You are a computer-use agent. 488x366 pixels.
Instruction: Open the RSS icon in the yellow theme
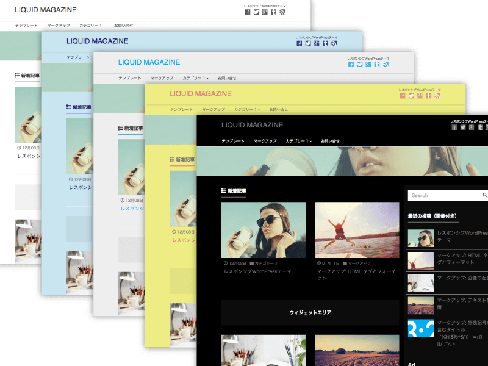pyautogui.click(x=437, y=96)
